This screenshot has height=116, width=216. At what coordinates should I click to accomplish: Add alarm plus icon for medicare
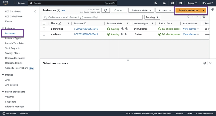coord(198,34)
